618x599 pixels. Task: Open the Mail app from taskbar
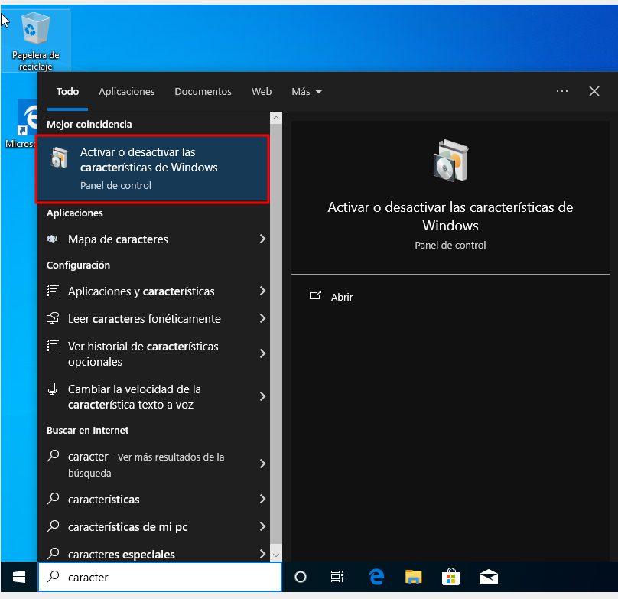coord(489,577)
